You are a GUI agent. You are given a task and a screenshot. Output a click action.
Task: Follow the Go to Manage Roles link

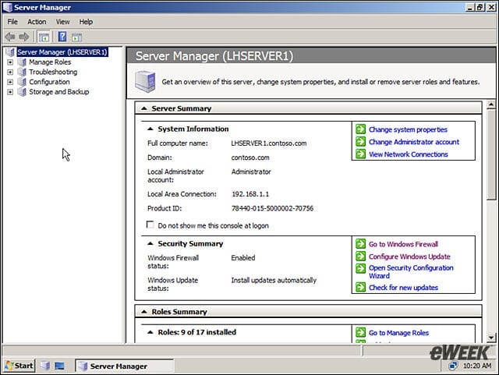pos(398,333)
